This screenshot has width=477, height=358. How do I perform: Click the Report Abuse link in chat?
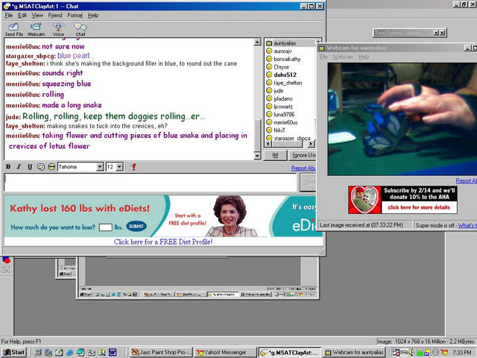coord(303,168)
